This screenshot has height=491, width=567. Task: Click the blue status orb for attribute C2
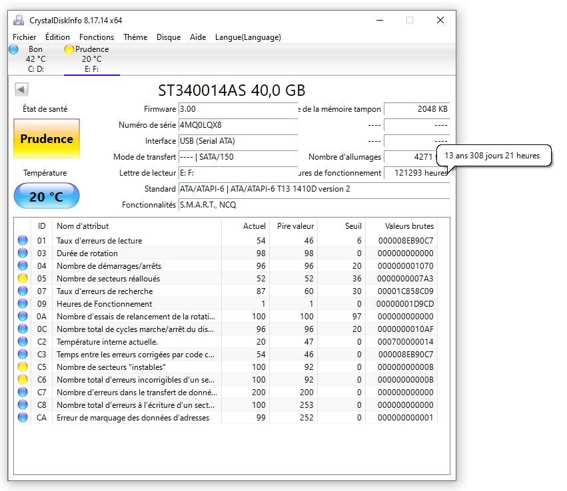point(23,342)
